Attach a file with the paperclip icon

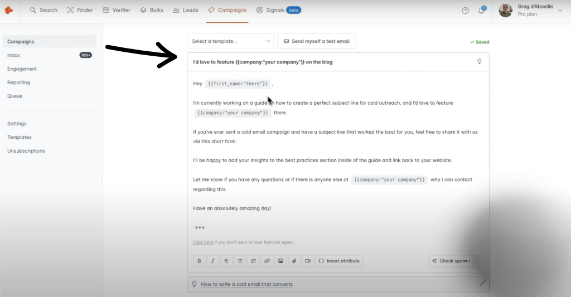click(294, 261)
